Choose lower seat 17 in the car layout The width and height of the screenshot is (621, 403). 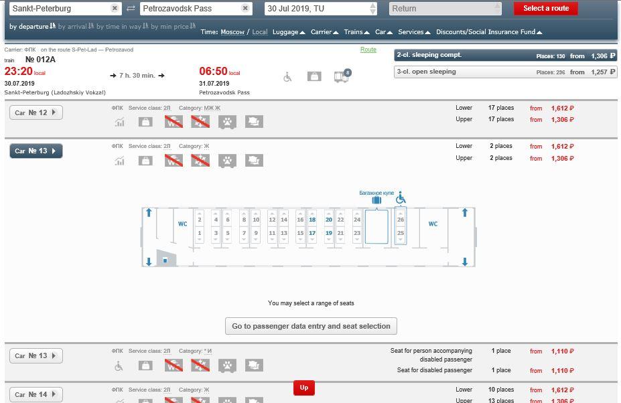312,233
